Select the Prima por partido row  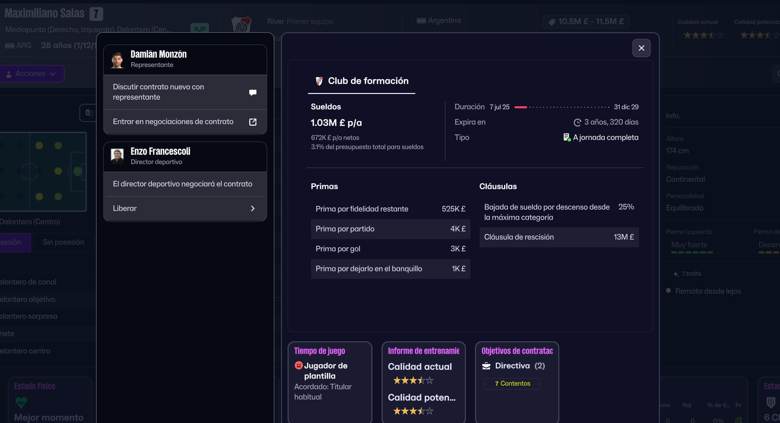click(x=391, y=229)
